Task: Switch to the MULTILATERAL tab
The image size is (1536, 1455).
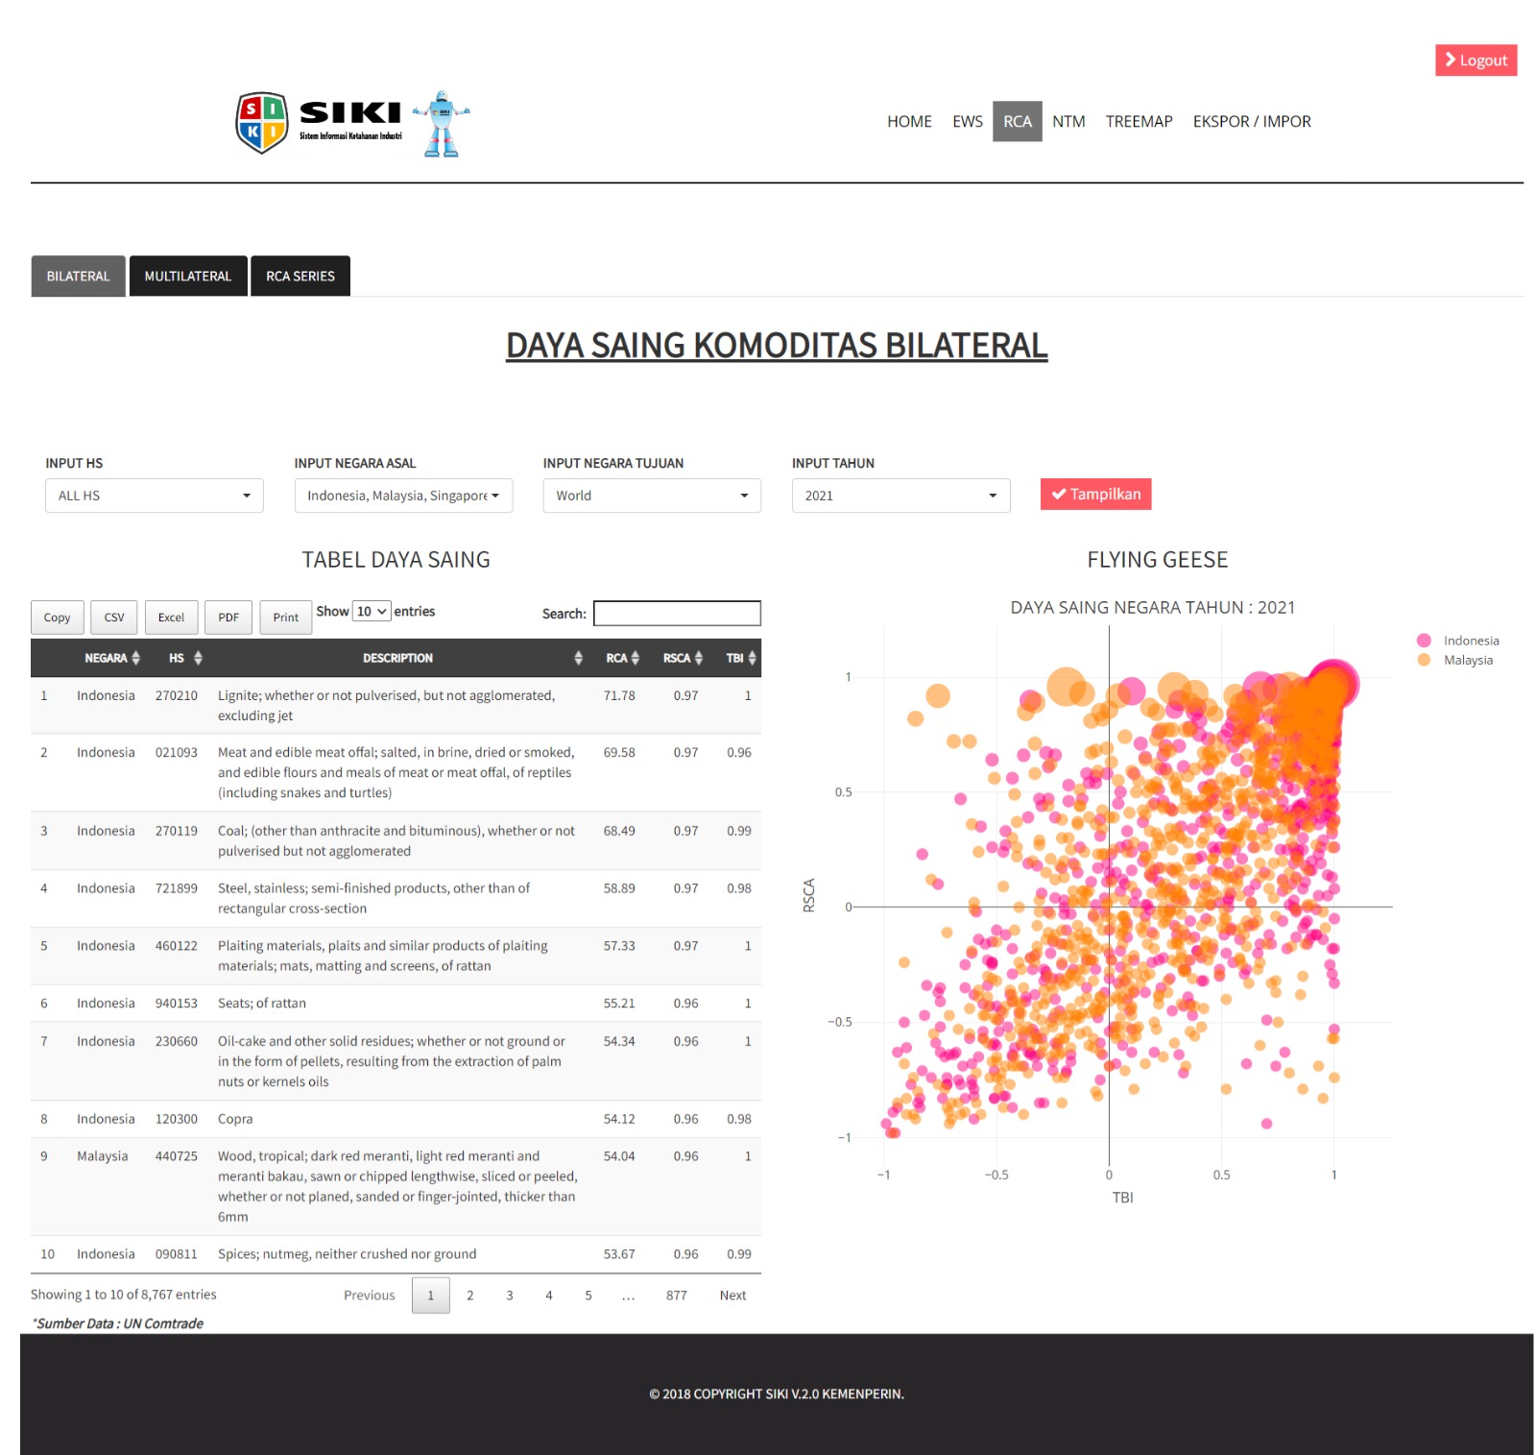Action: pos(188,277)
